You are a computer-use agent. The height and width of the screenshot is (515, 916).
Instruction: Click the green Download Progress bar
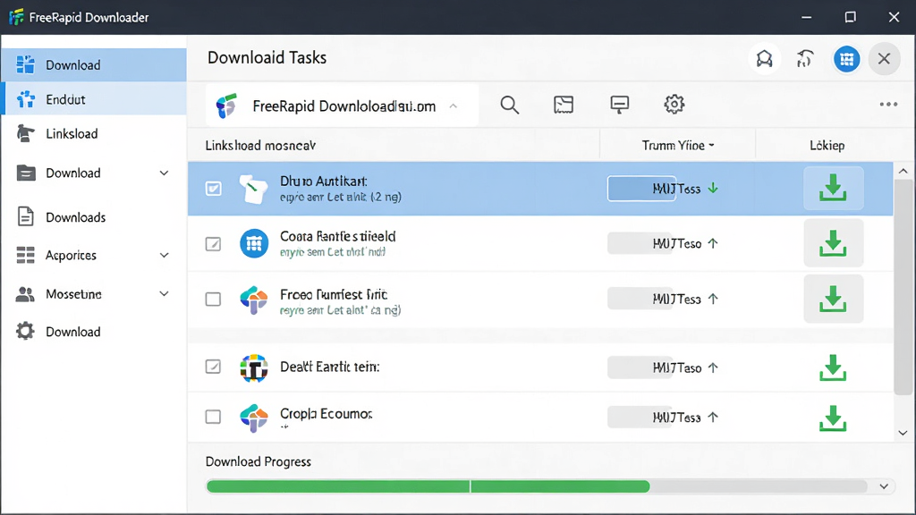click(x=428, y=486)
